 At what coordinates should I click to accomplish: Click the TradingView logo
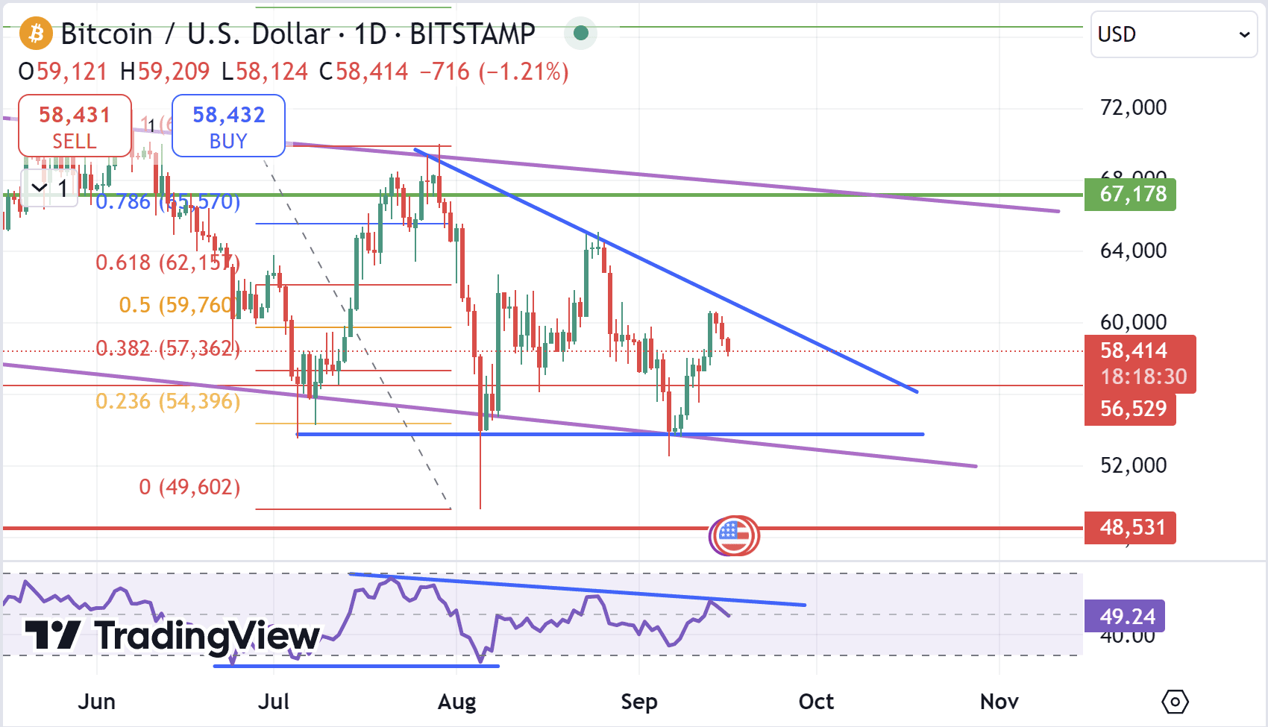(172, 636)
